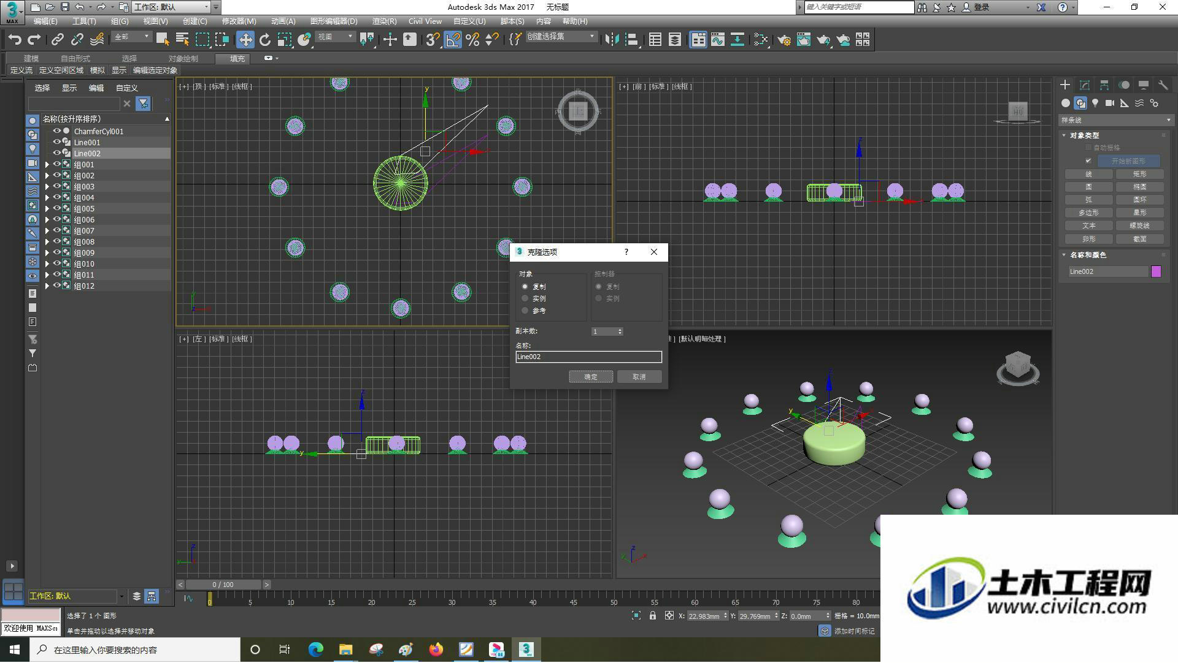Click the Bind to Space Warp icon

click(x=97, y=40)
